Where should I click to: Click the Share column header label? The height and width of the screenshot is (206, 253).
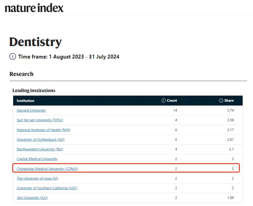point(229,100)
